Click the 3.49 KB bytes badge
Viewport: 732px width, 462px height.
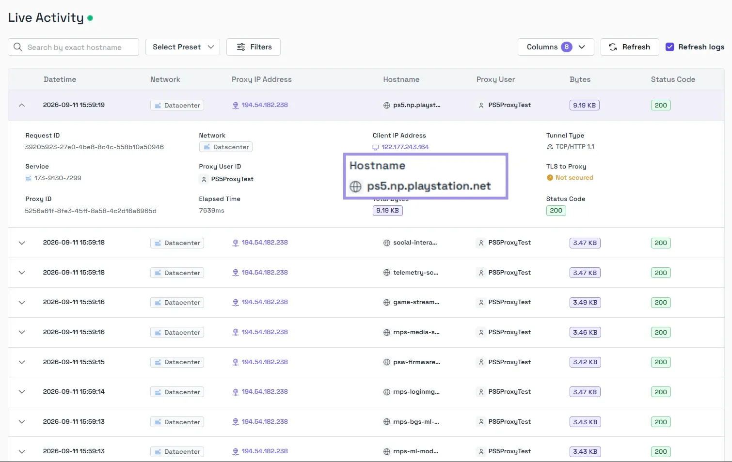(585, 302)
